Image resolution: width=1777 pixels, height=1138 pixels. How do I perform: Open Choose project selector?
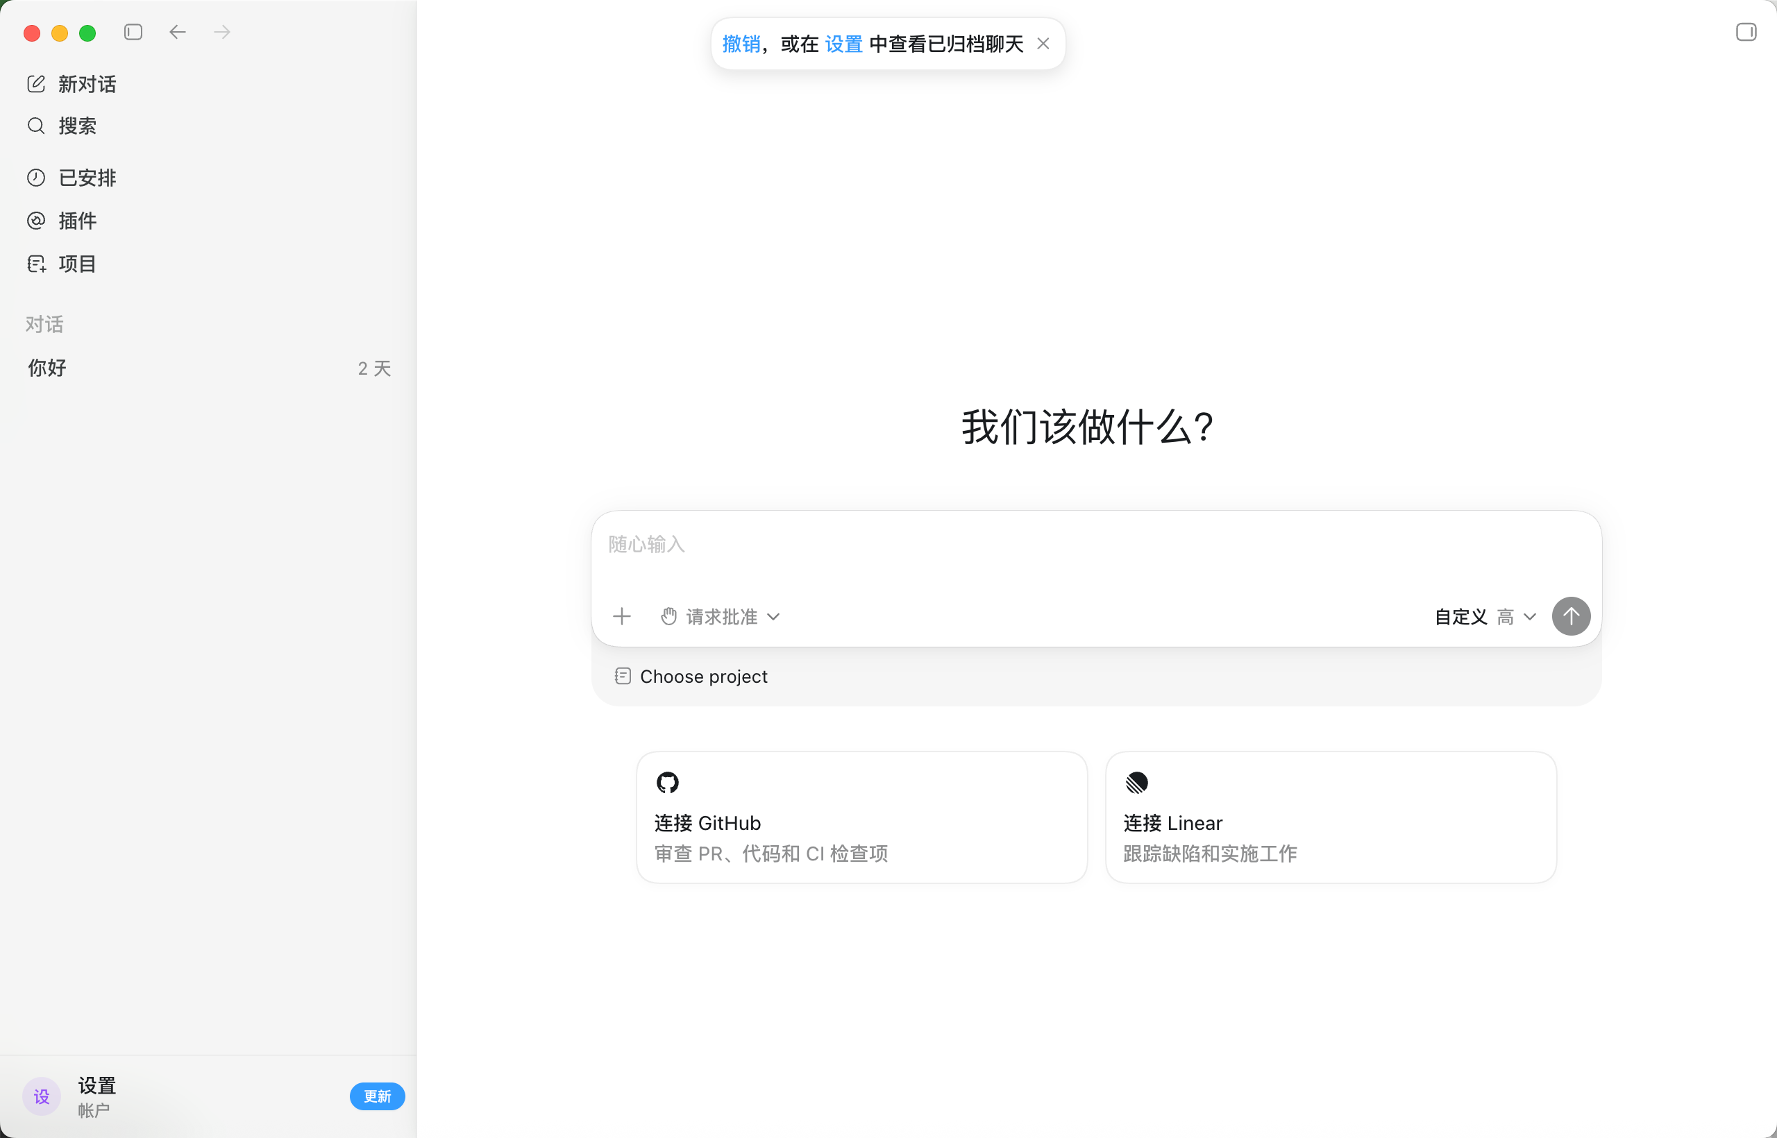pyautogui.click(x=691, y=676)
